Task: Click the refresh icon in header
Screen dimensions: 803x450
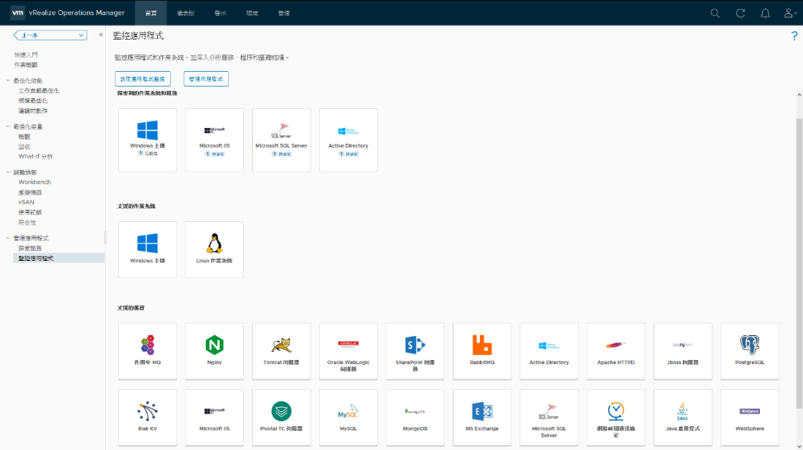Action: tap(740, 13)
